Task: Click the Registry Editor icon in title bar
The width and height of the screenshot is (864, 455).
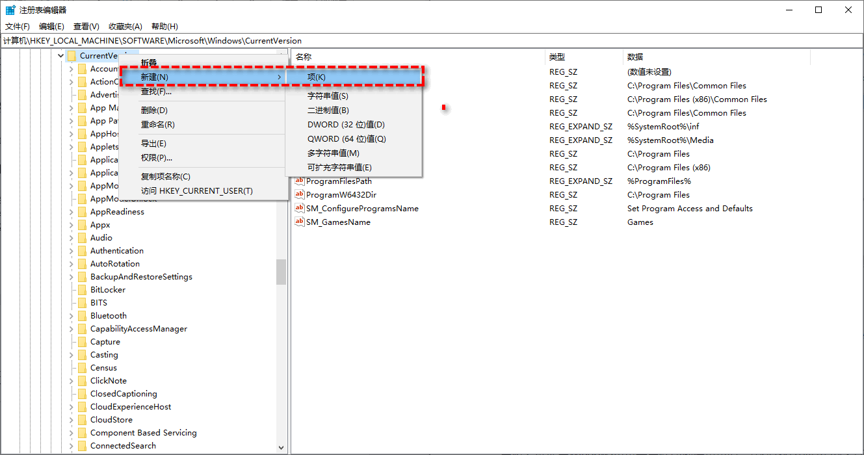Action: click(10, 9)
